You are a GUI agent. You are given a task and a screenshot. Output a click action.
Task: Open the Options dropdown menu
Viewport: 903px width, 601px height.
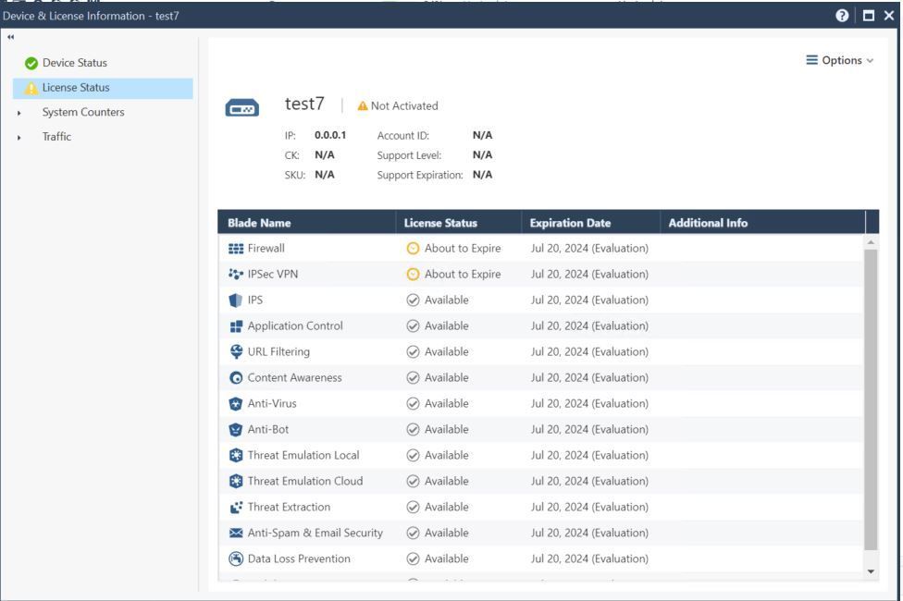839,60
